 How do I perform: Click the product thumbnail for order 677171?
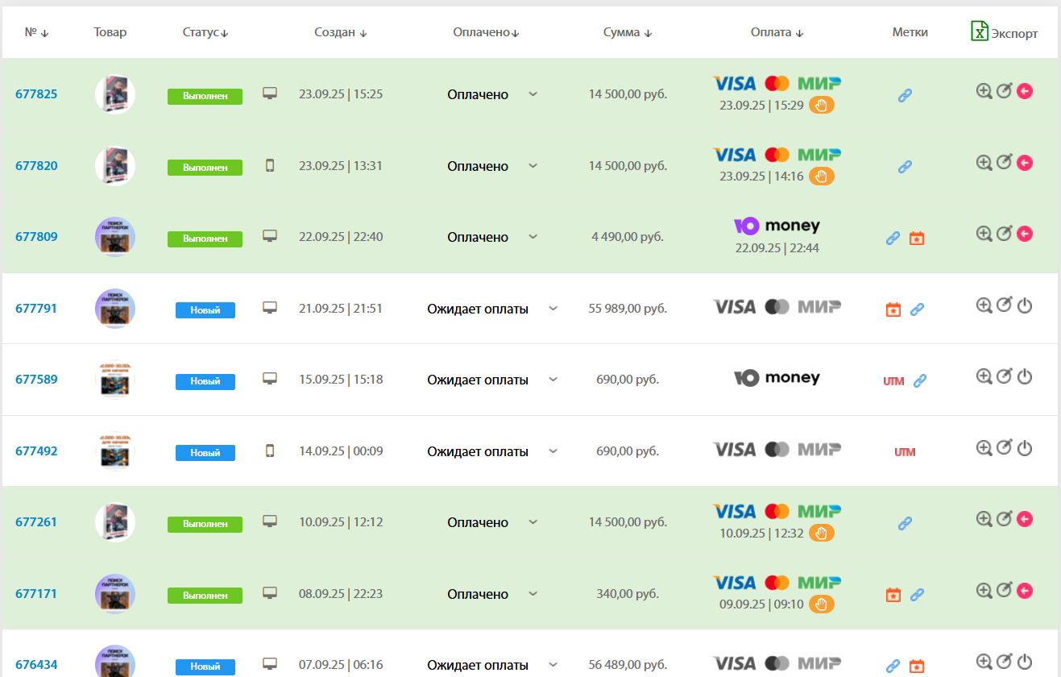(x=115, y=594)
